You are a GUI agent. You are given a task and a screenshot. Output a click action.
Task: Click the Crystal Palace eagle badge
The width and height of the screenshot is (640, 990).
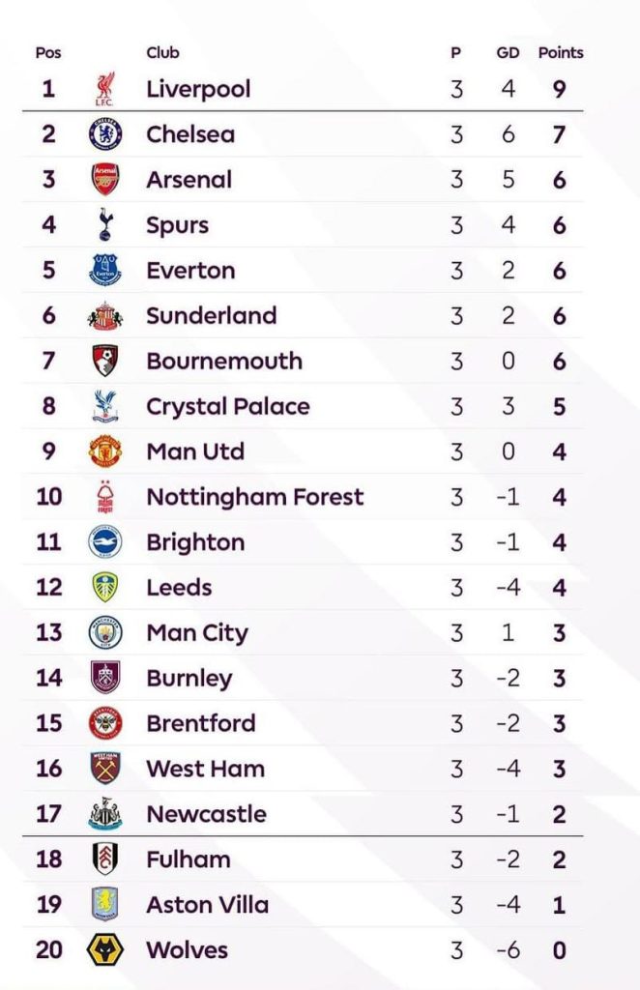tap(104, 406)
